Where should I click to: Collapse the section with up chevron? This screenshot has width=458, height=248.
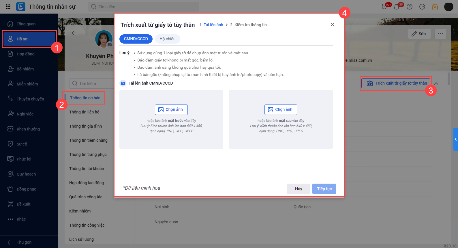pyautogui.click(x=436, y=83)
